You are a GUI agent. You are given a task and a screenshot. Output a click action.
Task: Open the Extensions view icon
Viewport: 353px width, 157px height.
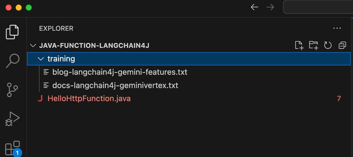click(x=13, y=148)
